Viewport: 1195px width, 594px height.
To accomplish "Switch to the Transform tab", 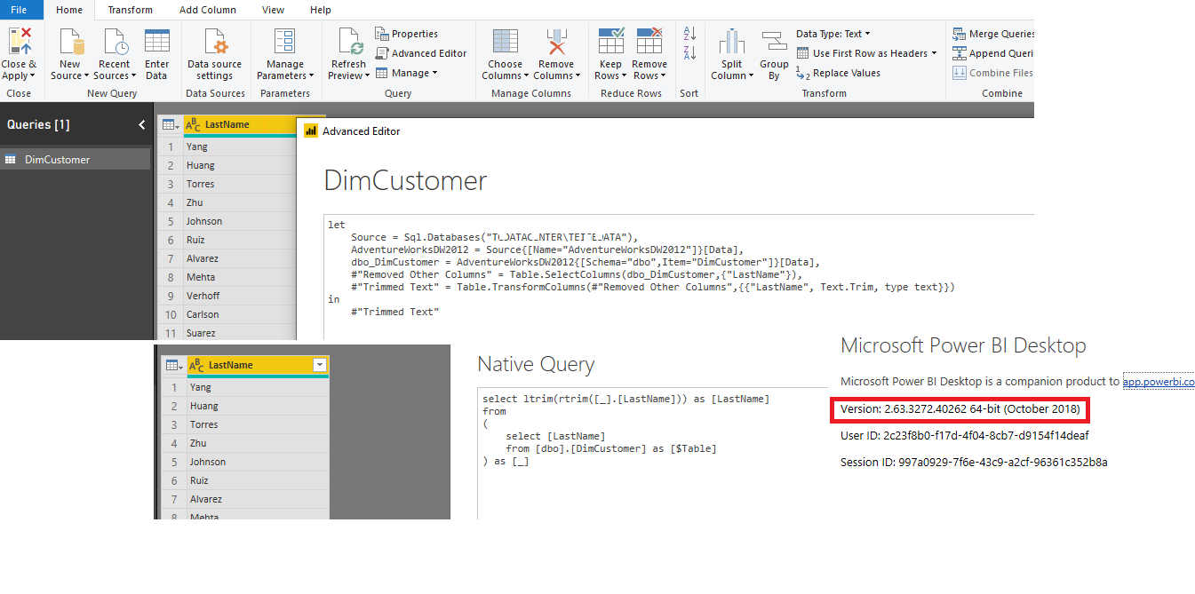I will pos(130,10).
